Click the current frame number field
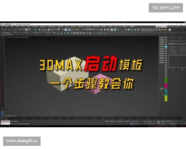This screenshot has width=186, height=149. click(149, 124)
